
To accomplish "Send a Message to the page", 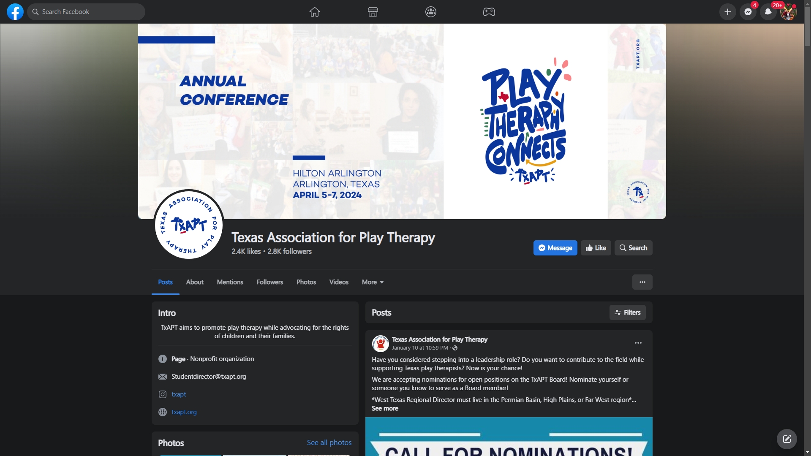I will click(555, 248).
